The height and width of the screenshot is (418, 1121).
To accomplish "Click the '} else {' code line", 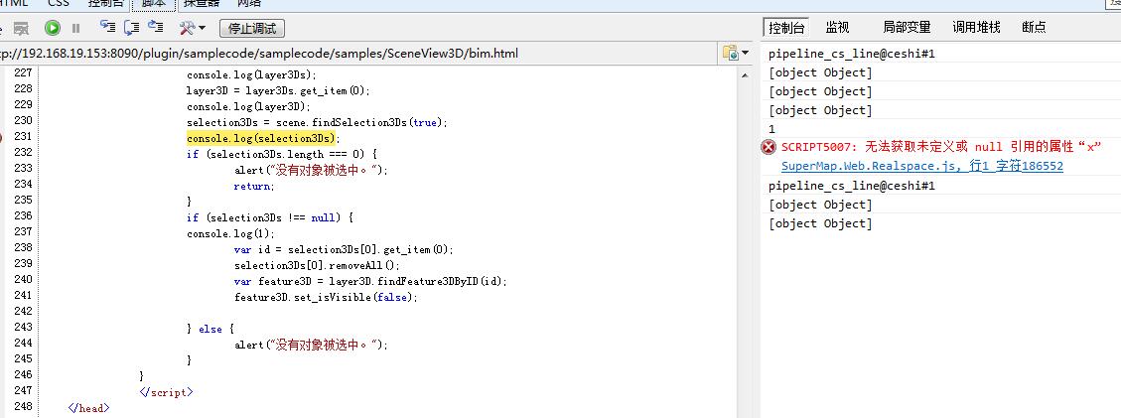I will (210, 329).
